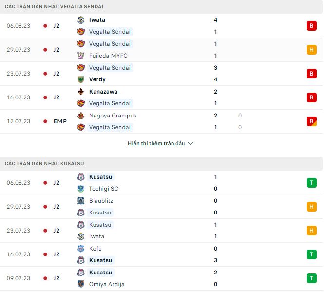Click Kofu team crest icon

coord(81,249)
